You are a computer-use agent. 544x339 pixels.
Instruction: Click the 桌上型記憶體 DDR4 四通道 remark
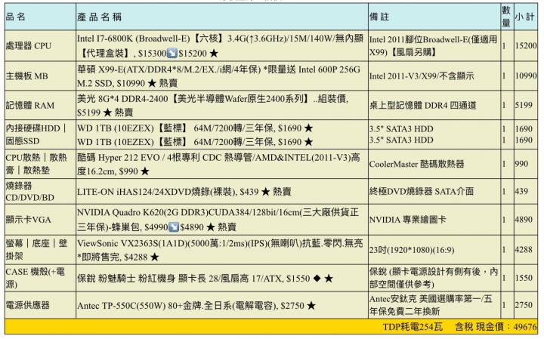[422, 106]
